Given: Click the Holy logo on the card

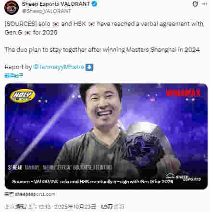Looking at the screenshot, I should pyautogui.click(x=23, y=95).
